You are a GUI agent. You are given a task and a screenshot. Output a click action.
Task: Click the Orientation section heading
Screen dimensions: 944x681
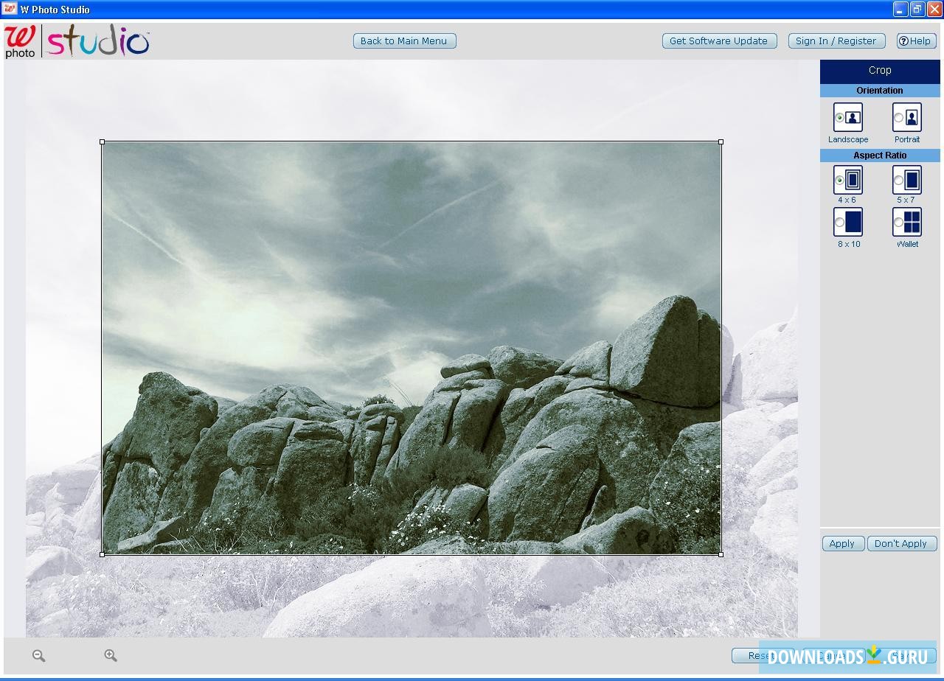pyautogui.click(x=880, y=91)
